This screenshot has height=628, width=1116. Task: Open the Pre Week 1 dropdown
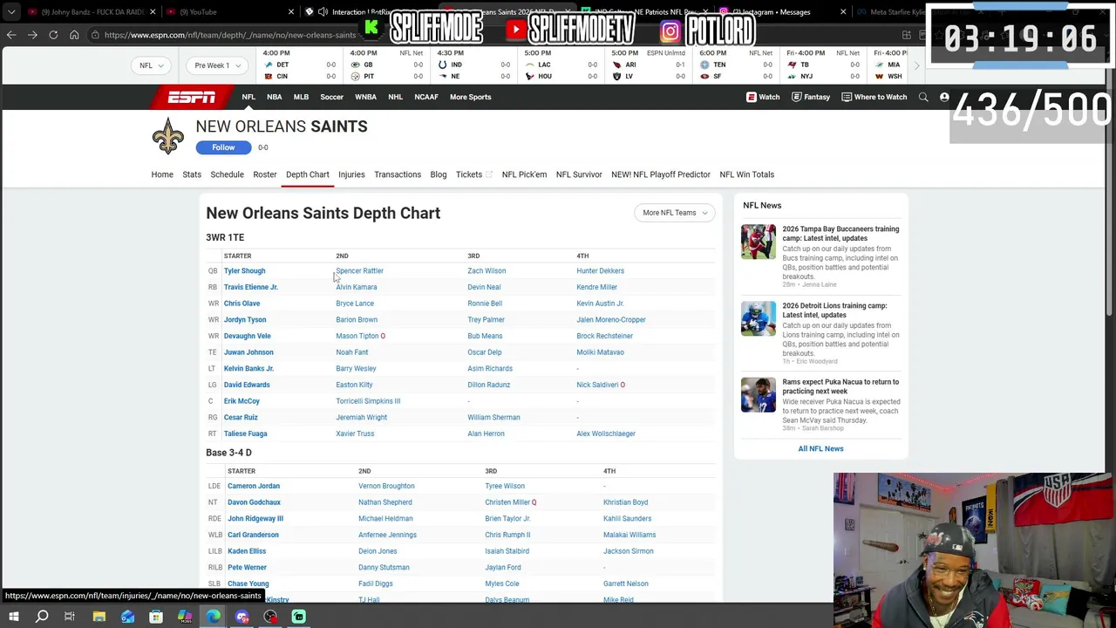click(217, 65)
